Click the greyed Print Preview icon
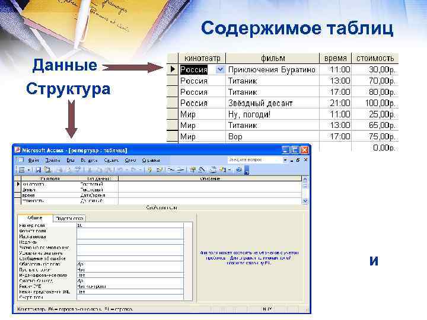 click(69, 170)
